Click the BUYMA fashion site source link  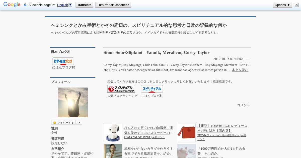[222, 137]
